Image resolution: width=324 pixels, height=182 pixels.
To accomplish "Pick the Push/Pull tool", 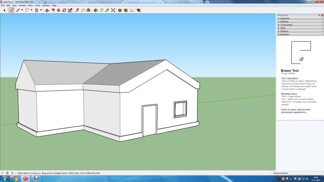I will pos(47,10).
